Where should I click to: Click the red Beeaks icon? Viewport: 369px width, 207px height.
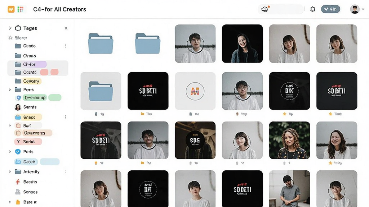[18, 182]
